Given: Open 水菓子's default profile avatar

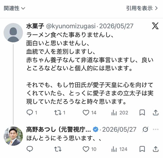Looking at the screenshot, I should (13, 33).
